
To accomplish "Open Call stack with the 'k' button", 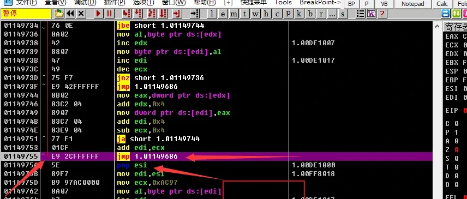I will click(x=299, y=14).
